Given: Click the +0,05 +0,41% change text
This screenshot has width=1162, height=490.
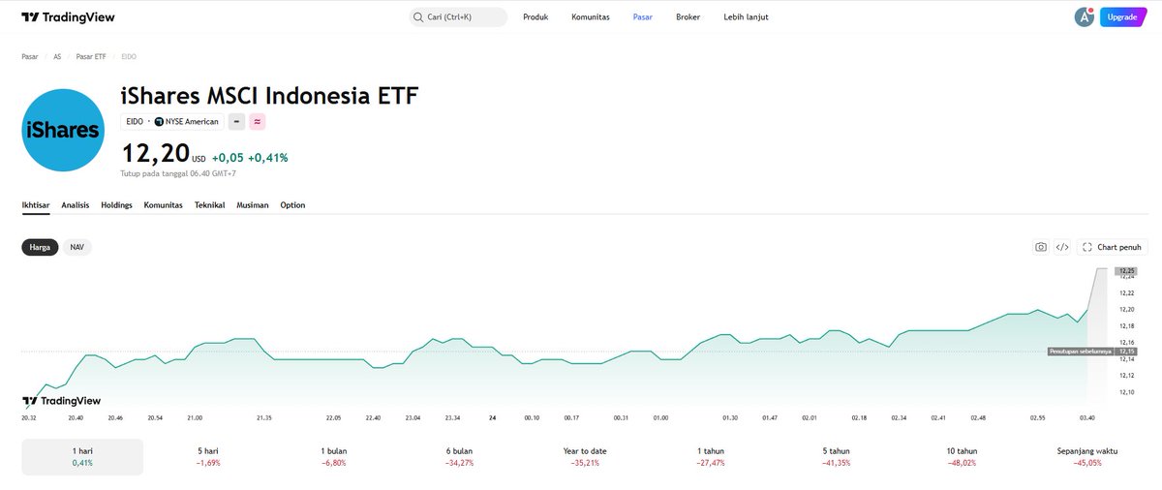Looking at the screenshot, I should [x=250, y=157].
